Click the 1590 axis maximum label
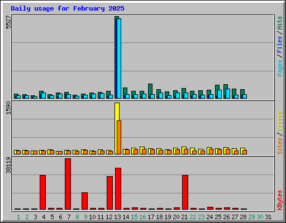The width and height of the screenshot is (286, 223). [x=8, y=108]
